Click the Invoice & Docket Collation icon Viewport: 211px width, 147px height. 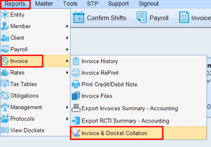pos(76,133)
